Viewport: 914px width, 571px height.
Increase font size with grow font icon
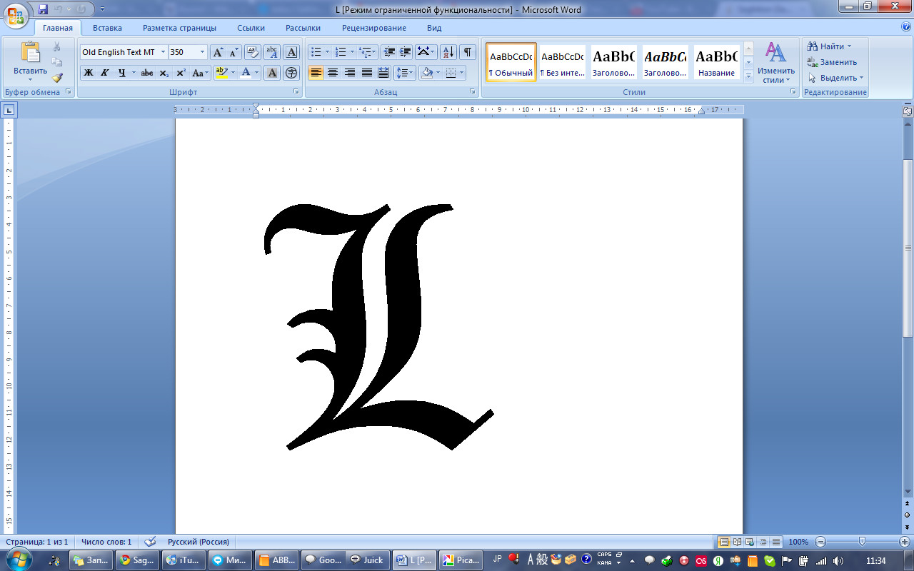[x=219, y=52]
